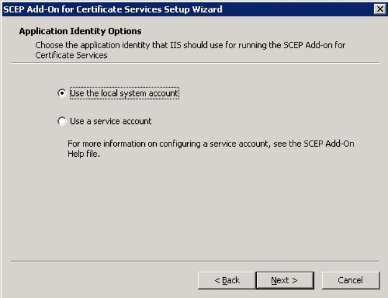Click 'SCEP Add-On' mention in the help note
388x298 pixels.
pyautogui.click(x=329, y=144)
